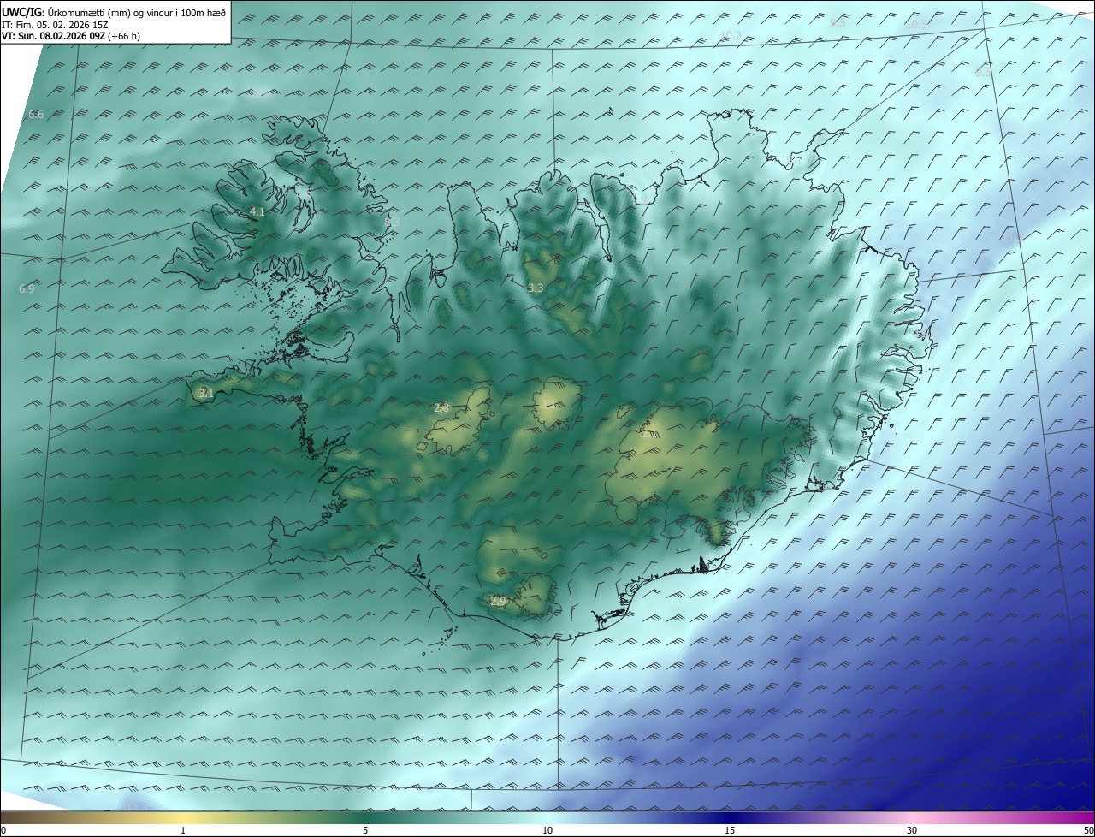Click the 3.1 value on the Snæfellsnes peninsula

point(205,394)
